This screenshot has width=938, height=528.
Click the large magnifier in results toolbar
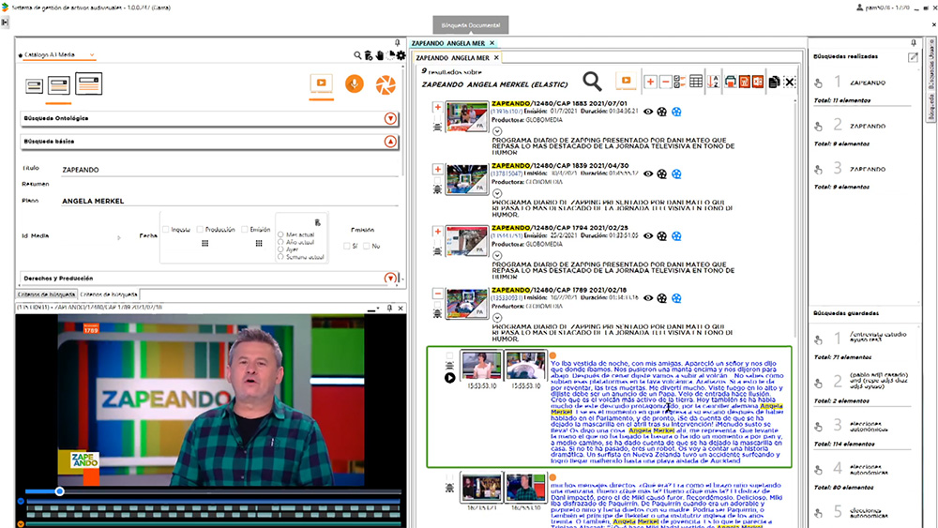click(x=592, y=82)
